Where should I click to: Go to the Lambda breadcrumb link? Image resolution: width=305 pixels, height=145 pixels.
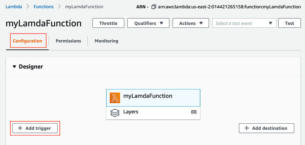(x=14, y=6)
